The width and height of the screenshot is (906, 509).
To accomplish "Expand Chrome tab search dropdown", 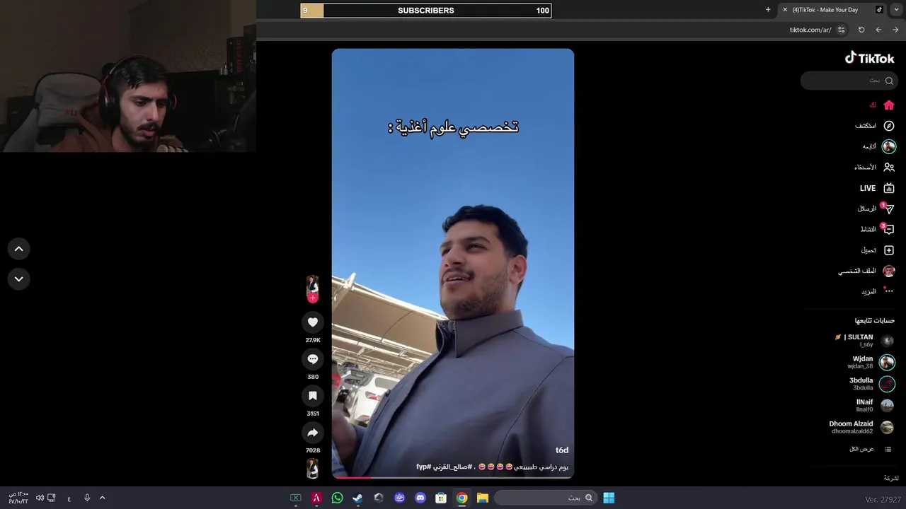I will 897,10.
